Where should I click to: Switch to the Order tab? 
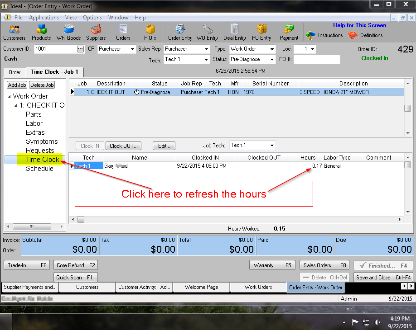[x=15, y=71]
